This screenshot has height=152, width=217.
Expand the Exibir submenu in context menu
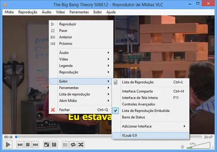(81, 81)
